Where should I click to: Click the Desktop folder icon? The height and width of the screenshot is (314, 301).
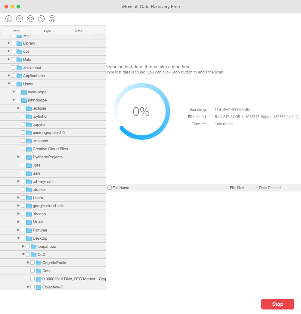click(x=29, y=238)
